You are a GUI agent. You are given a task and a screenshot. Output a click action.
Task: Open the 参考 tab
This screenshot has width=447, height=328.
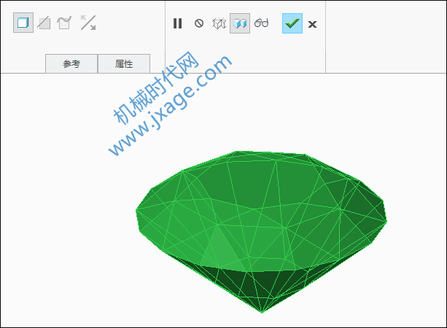(71, 63)
